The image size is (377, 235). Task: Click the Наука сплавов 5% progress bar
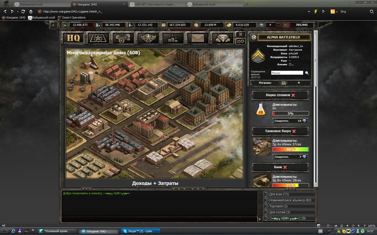tap(291, 113)
